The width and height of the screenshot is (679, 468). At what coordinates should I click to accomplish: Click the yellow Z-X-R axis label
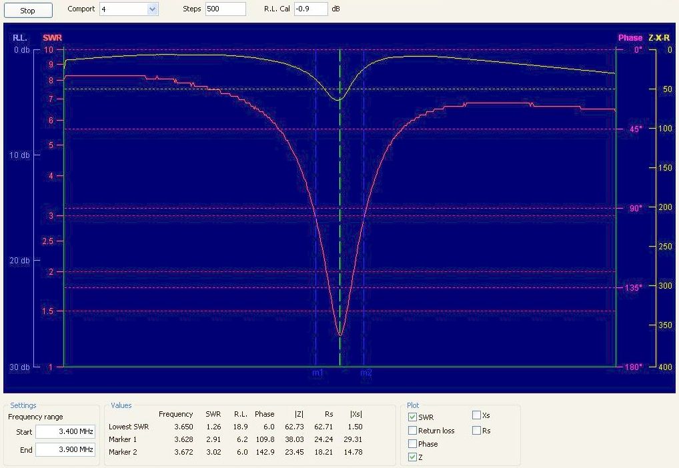click(x=659, y=38)
